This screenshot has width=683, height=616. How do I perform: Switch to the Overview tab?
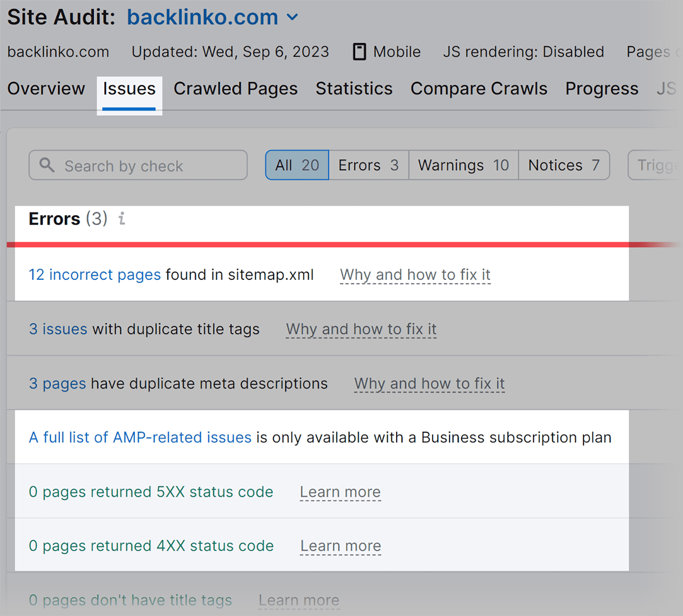point(46,89)
